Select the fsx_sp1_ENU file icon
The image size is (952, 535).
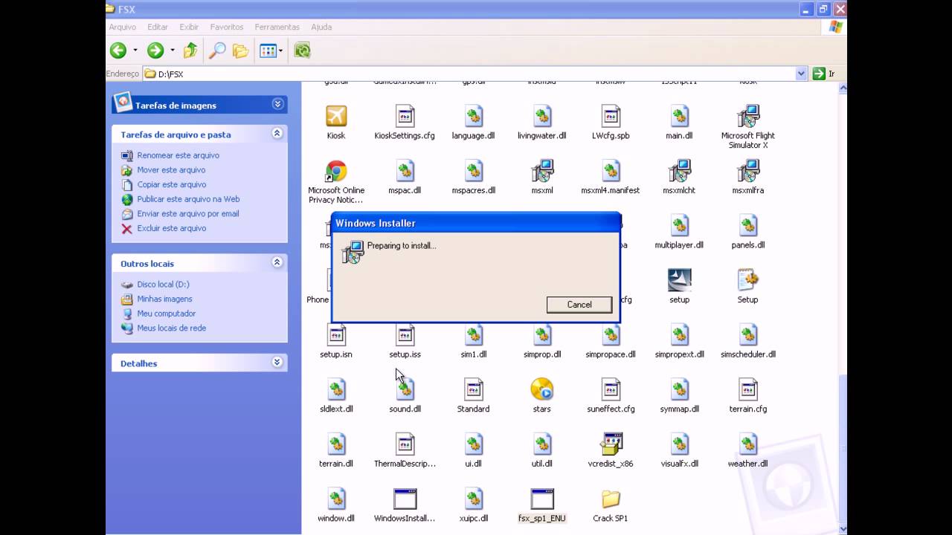coord(542,499)
